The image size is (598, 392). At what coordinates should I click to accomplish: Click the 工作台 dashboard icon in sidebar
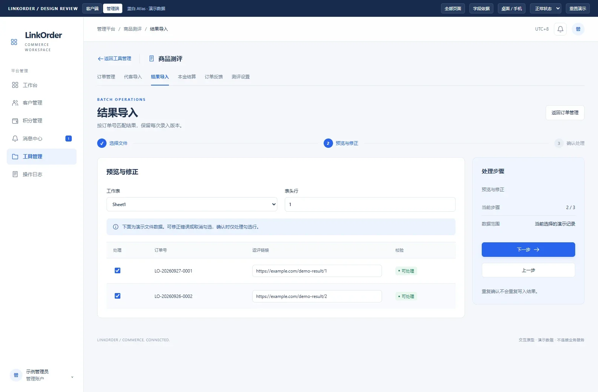point(15,85)
